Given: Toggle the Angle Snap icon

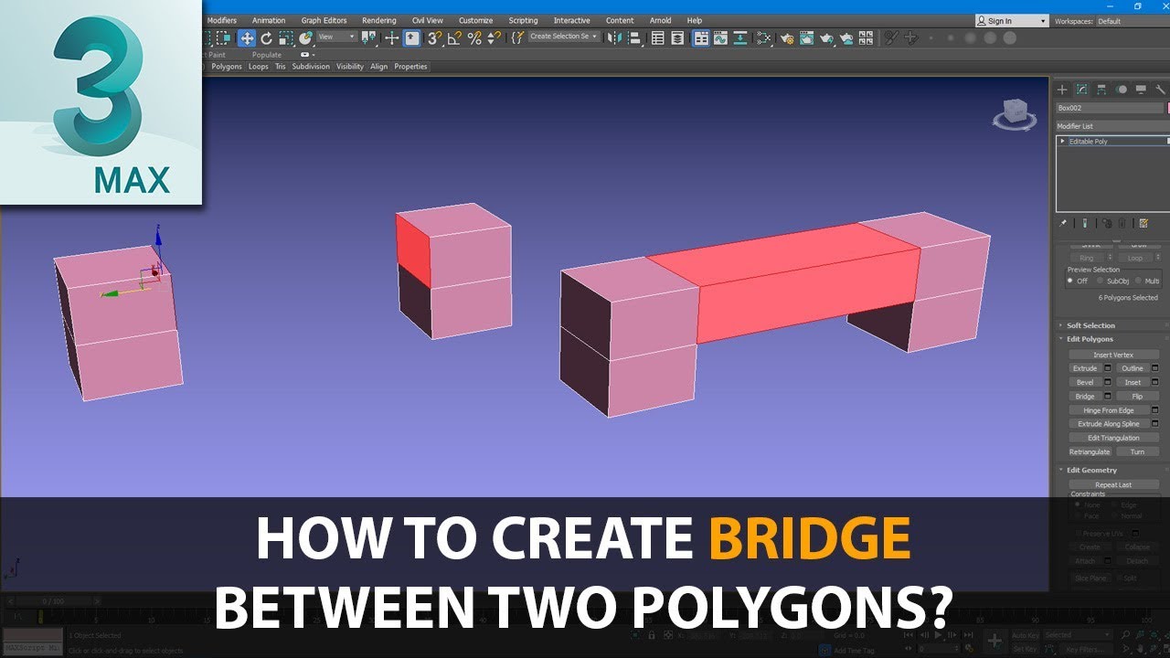Looking at the screenshot, I should [454, 37].
